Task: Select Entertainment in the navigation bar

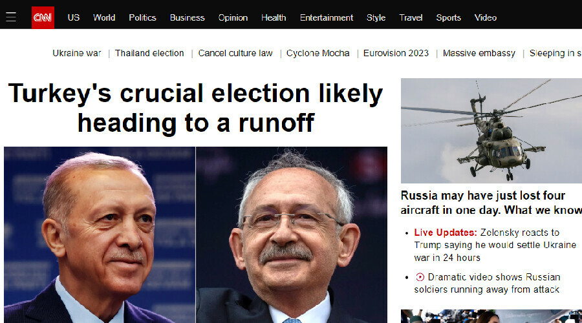Action: tap(327, 17)
